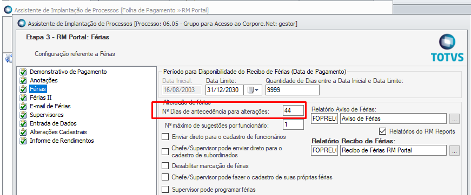This screenshot has height=195, width=471.
Task: Click the Relatório Recibo de Férias label
Action: point(354,141)
